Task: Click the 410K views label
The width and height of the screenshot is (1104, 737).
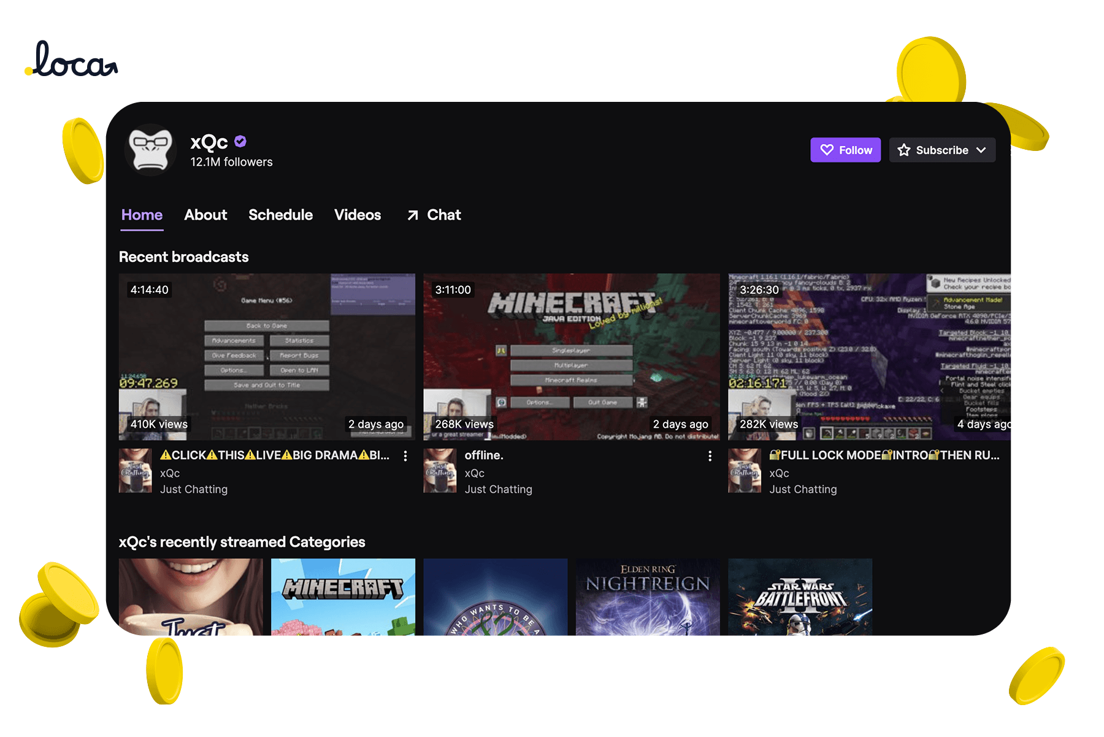Action: pos(159,424)
